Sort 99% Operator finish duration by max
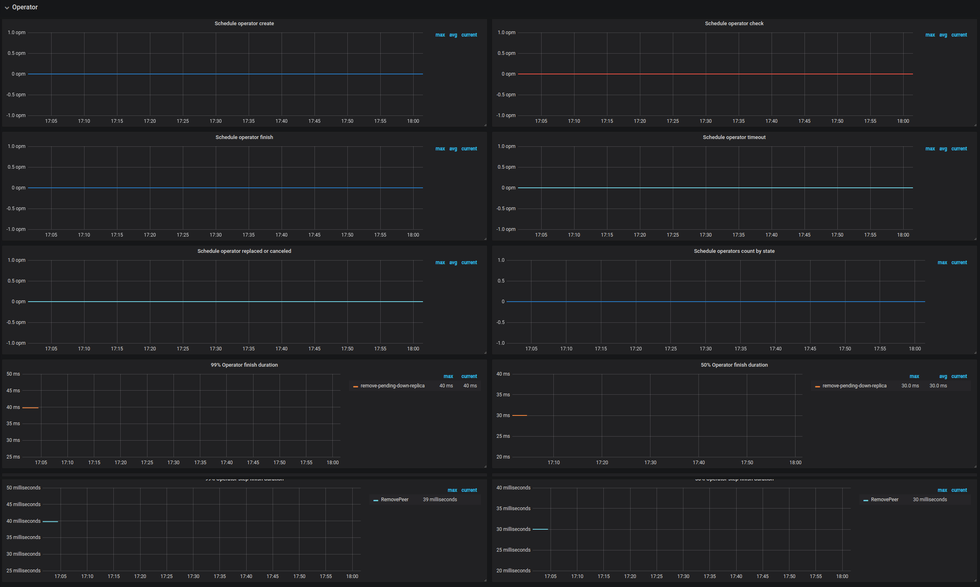The height and width of the screenshot is (587, 980). click(448, 376)
